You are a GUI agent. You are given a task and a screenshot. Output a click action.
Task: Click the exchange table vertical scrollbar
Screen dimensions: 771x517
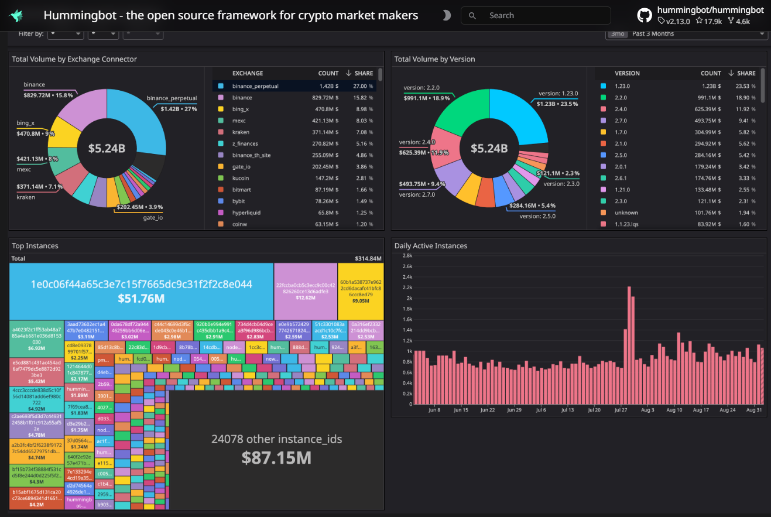[x=381, y=75]
